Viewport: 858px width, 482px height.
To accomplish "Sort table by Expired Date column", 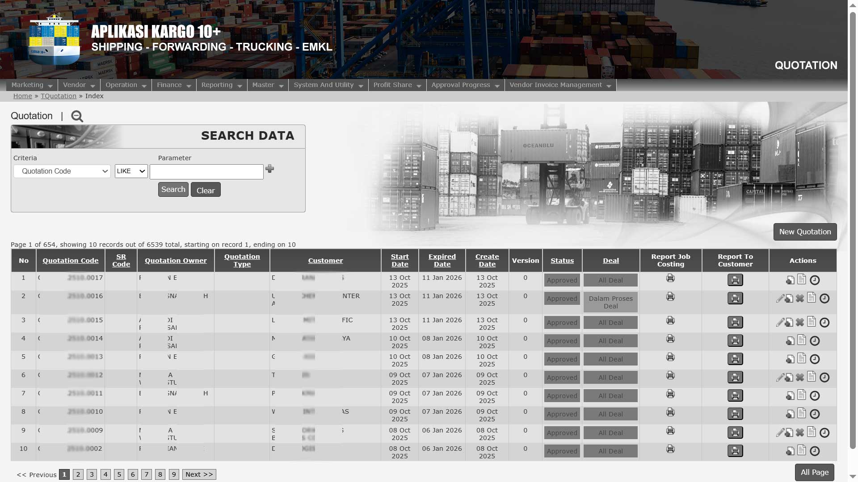I will (442, 261).
